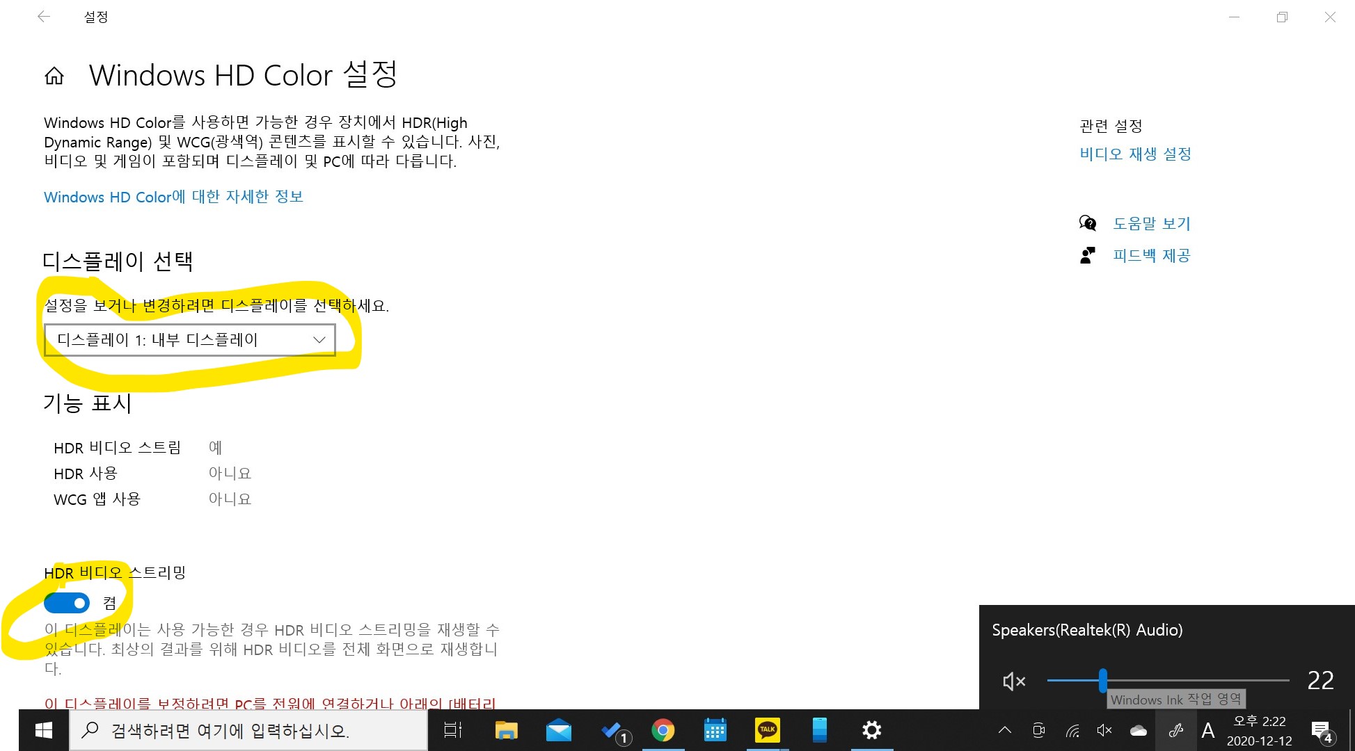Open Windows HD Color에 대한 자세한 정보 link
This screenshot has width=1355, height=751.
[x=173, y=197]
